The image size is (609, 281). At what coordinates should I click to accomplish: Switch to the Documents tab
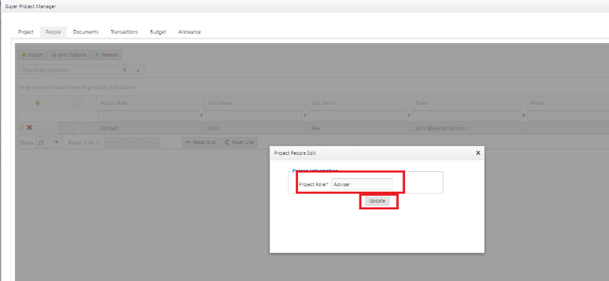click(86, 32)
